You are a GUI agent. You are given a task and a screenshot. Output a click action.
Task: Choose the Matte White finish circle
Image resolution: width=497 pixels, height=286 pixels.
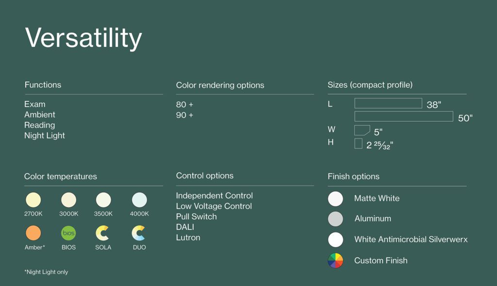tap(335, 199)
